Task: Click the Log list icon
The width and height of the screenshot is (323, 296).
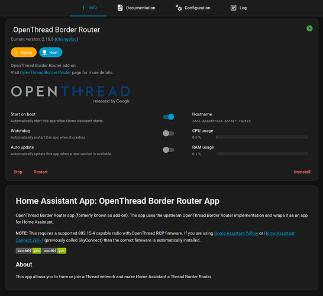Action: tap(234, 8)
